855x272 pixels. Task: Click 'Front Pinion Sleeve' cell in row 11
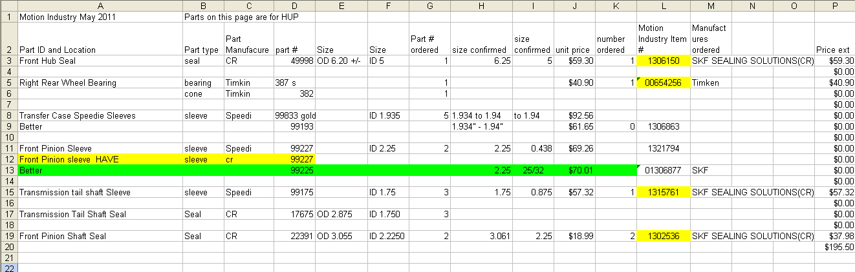(x=99, y=148)
